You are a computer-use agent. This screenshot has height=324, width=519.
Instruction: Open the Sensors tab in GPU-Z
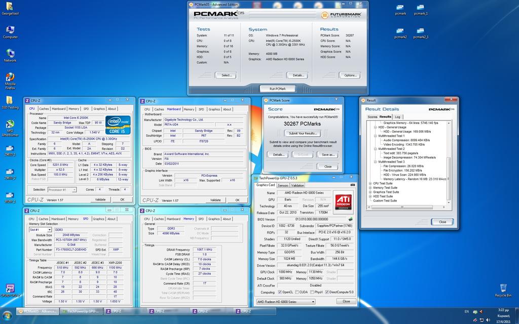[283, 185]
